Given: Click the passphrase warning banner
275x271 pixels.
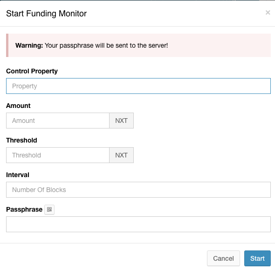Looking at the screenshot, I should (138, 45).
